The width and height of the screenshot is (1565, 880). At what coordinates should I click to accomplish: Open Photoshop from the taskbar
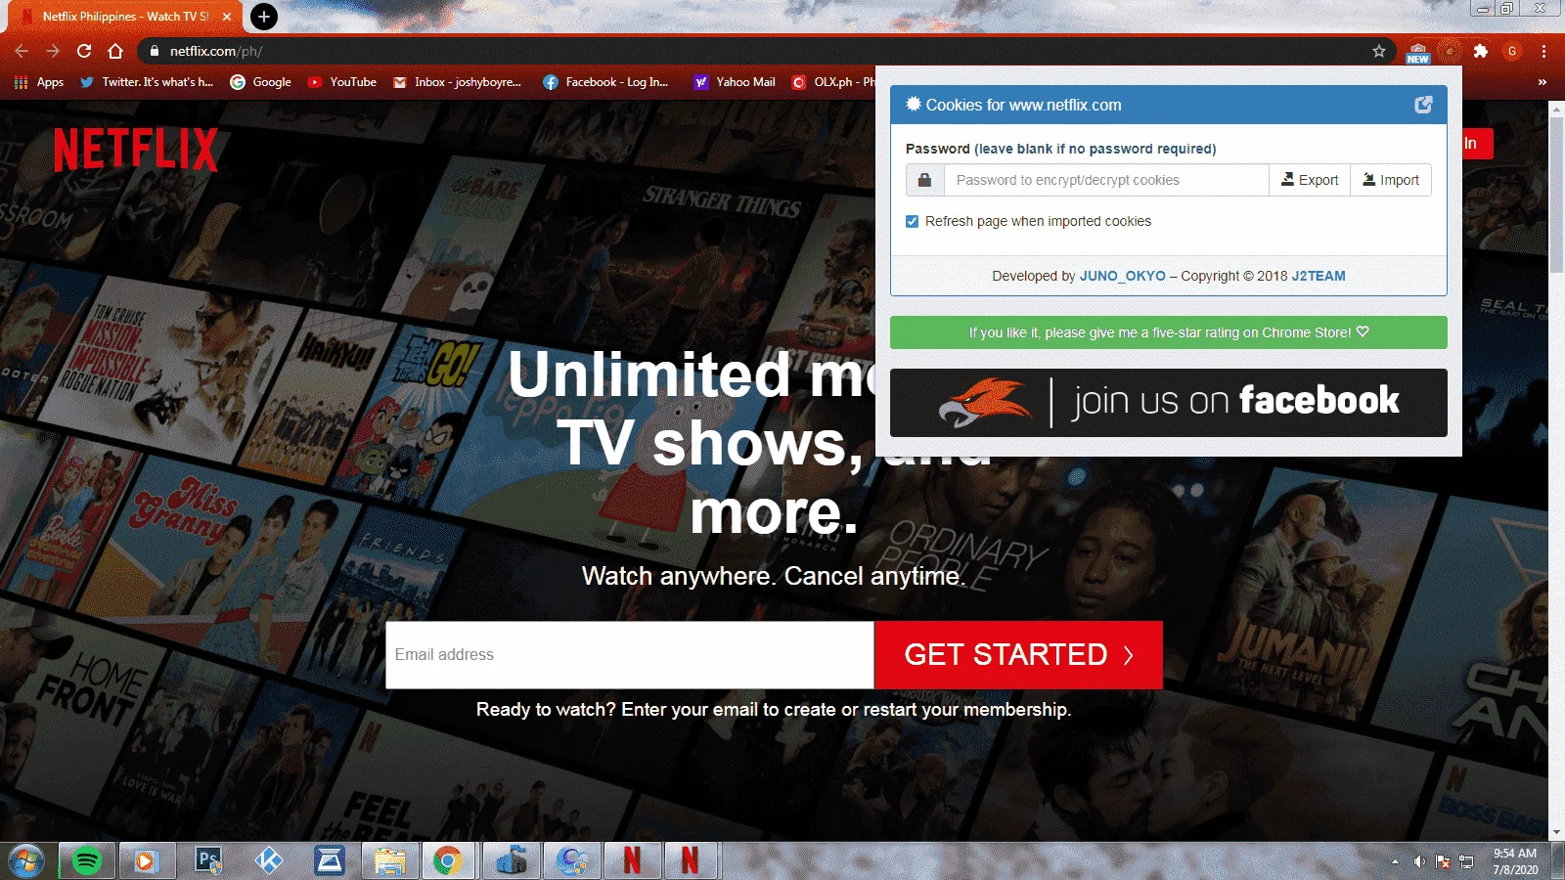click(207, 860)
